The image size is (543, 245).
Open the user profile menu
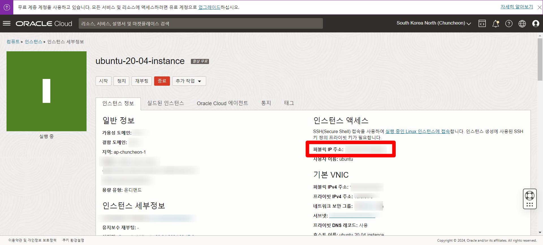(x=536, y=24)
